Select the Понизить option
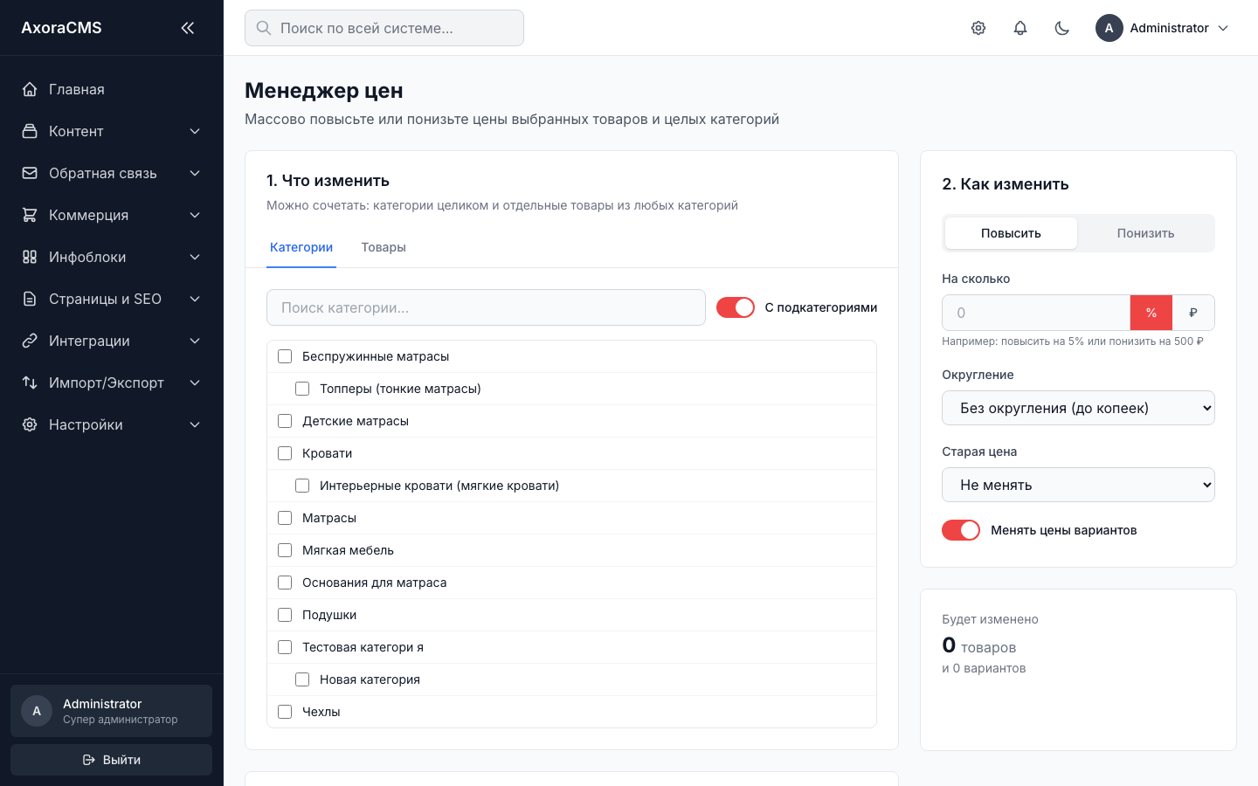Image resolution: width=1258 pixels, height=786 pixels. coord(1145,233)
